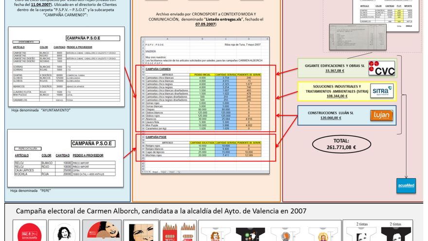Viewport: 428px width, 241px height.
Task: Click the 'Mochilas rojas' row in spreadsheet
Action: [203, 155]
